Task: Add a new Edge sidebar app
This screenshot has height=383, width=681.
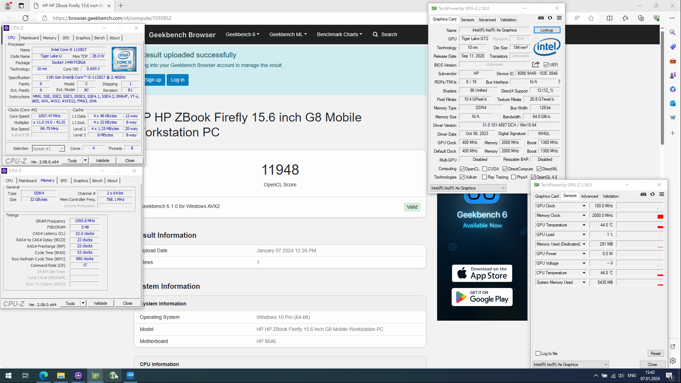Action: coord(672,133)
